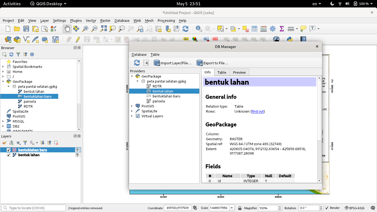Viewport: 377px width, 212px height.
Task: Open the Database menu in DB Manager
Action: click(x=139, y=54)
